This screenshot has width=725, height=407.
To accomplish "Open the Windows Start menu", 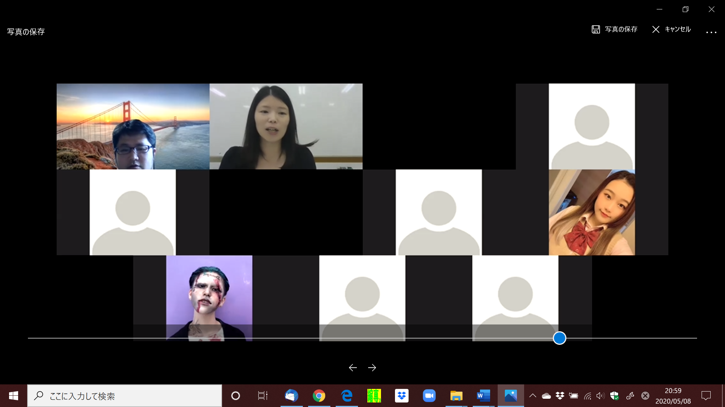I will coord(14,396).
